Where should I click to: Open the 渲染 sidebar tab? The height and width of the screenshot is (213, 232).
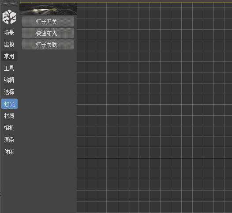(x=9, y=140)
